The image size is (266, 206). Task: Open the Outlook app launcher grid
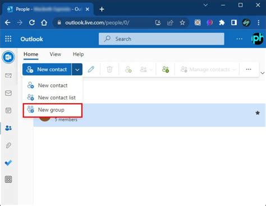tap(8, 39)
